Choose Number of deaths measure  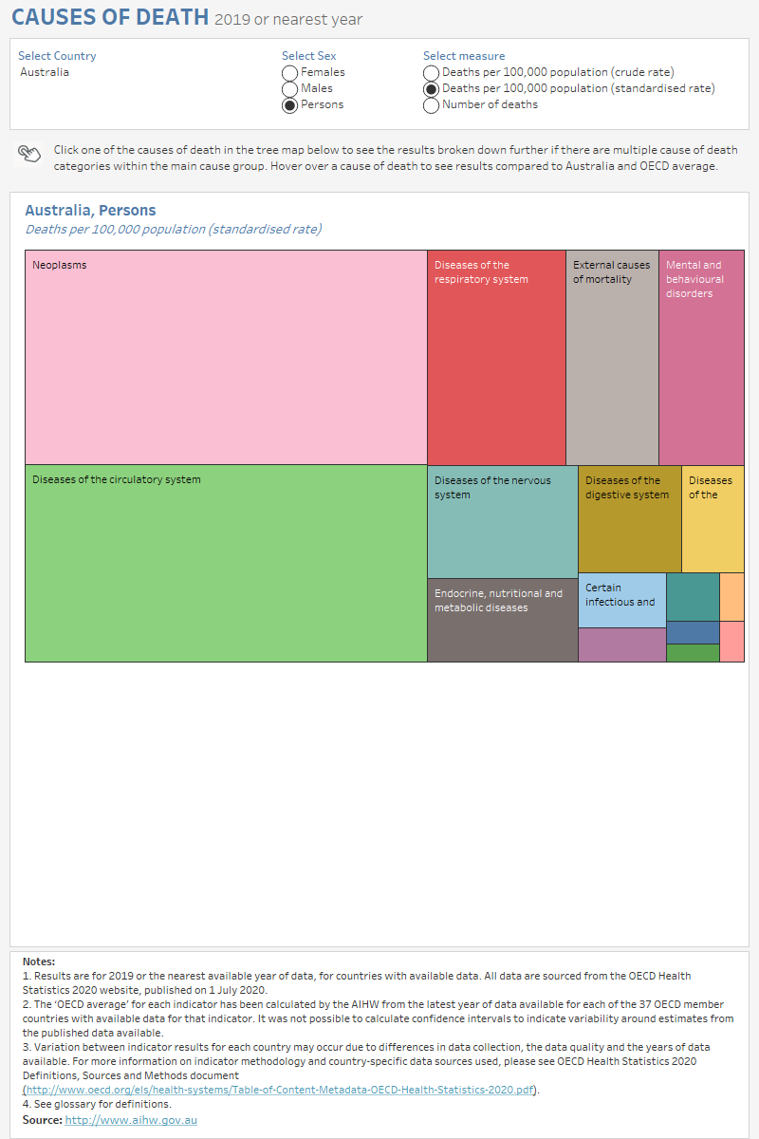pos(432,105)
